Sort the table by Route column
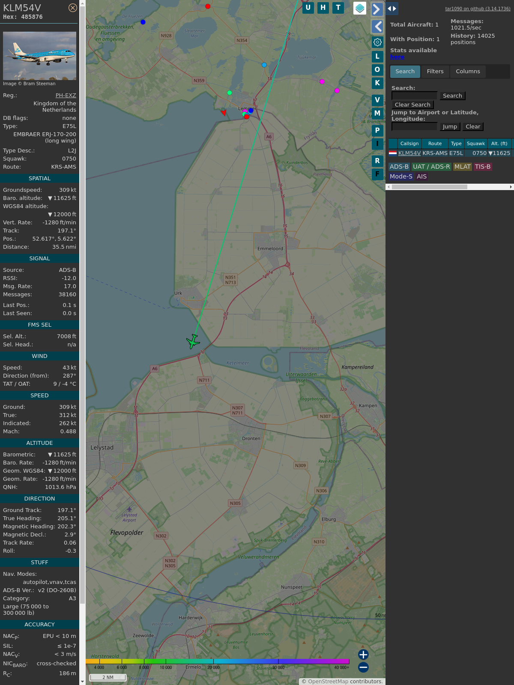 click(435, 144)
